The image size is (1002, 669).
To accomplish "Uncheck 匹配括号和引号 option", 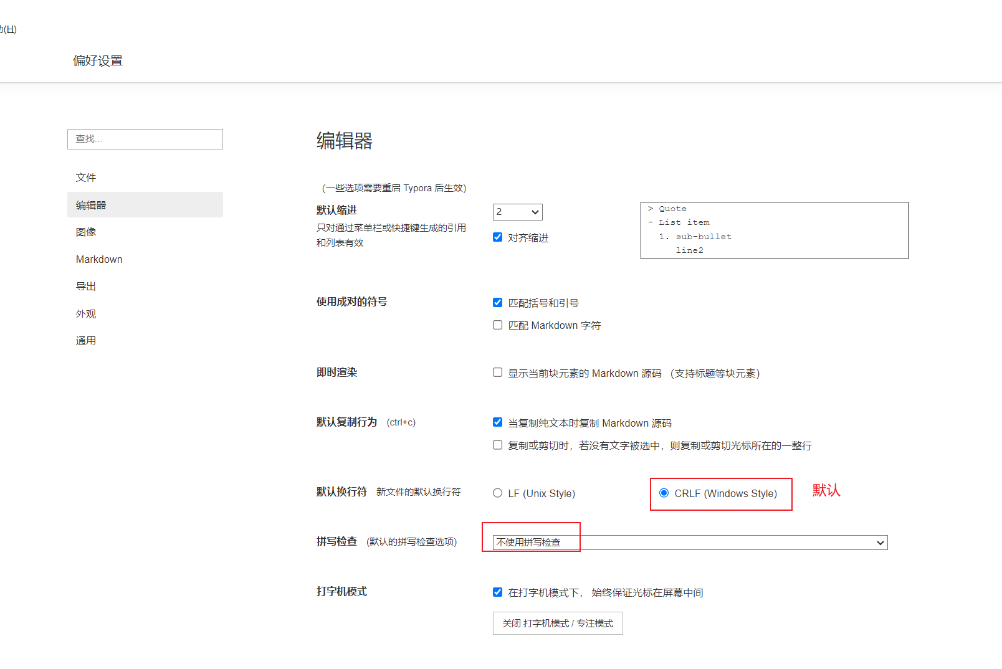I will pyautogui.click(x=497, y=303).
